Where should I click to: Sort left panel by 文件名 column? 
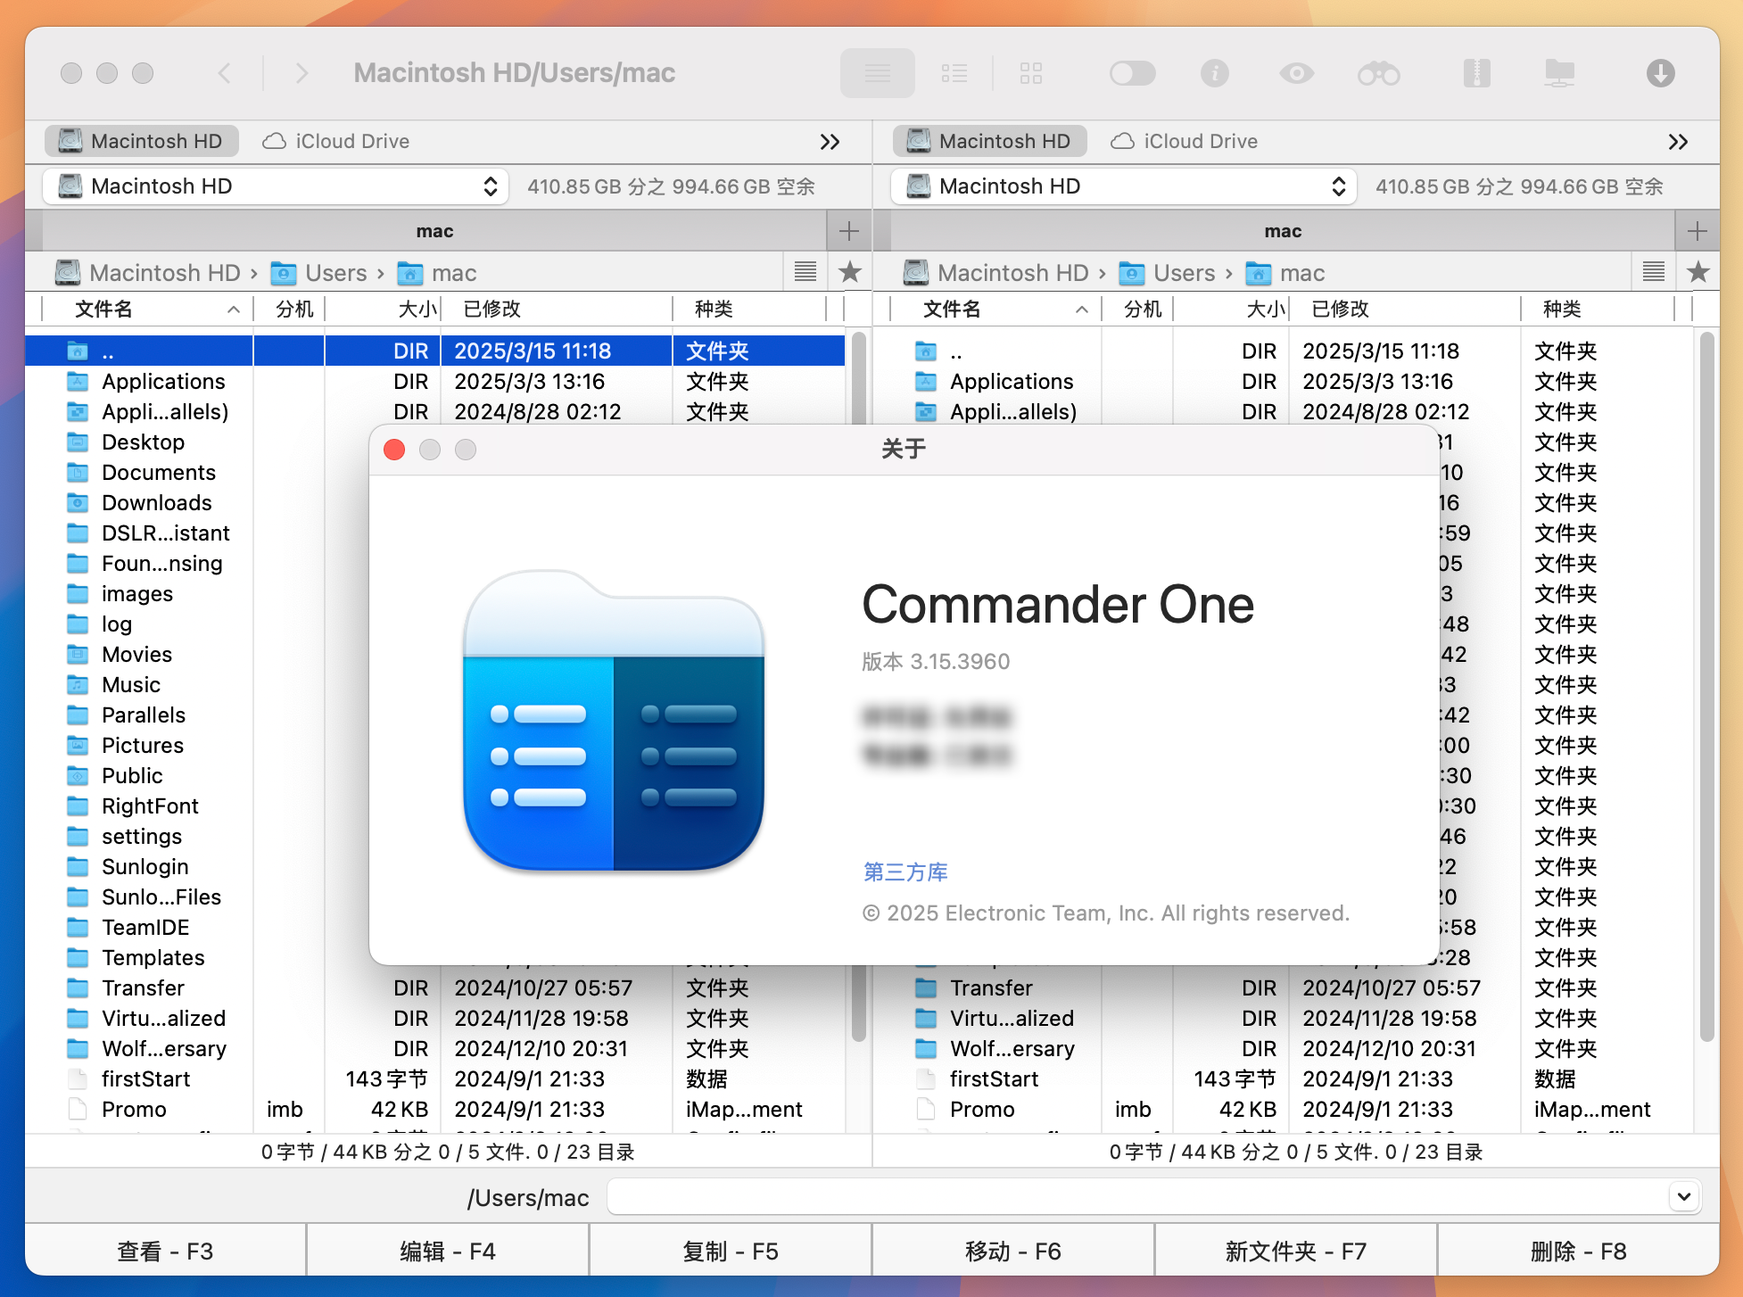148,310
